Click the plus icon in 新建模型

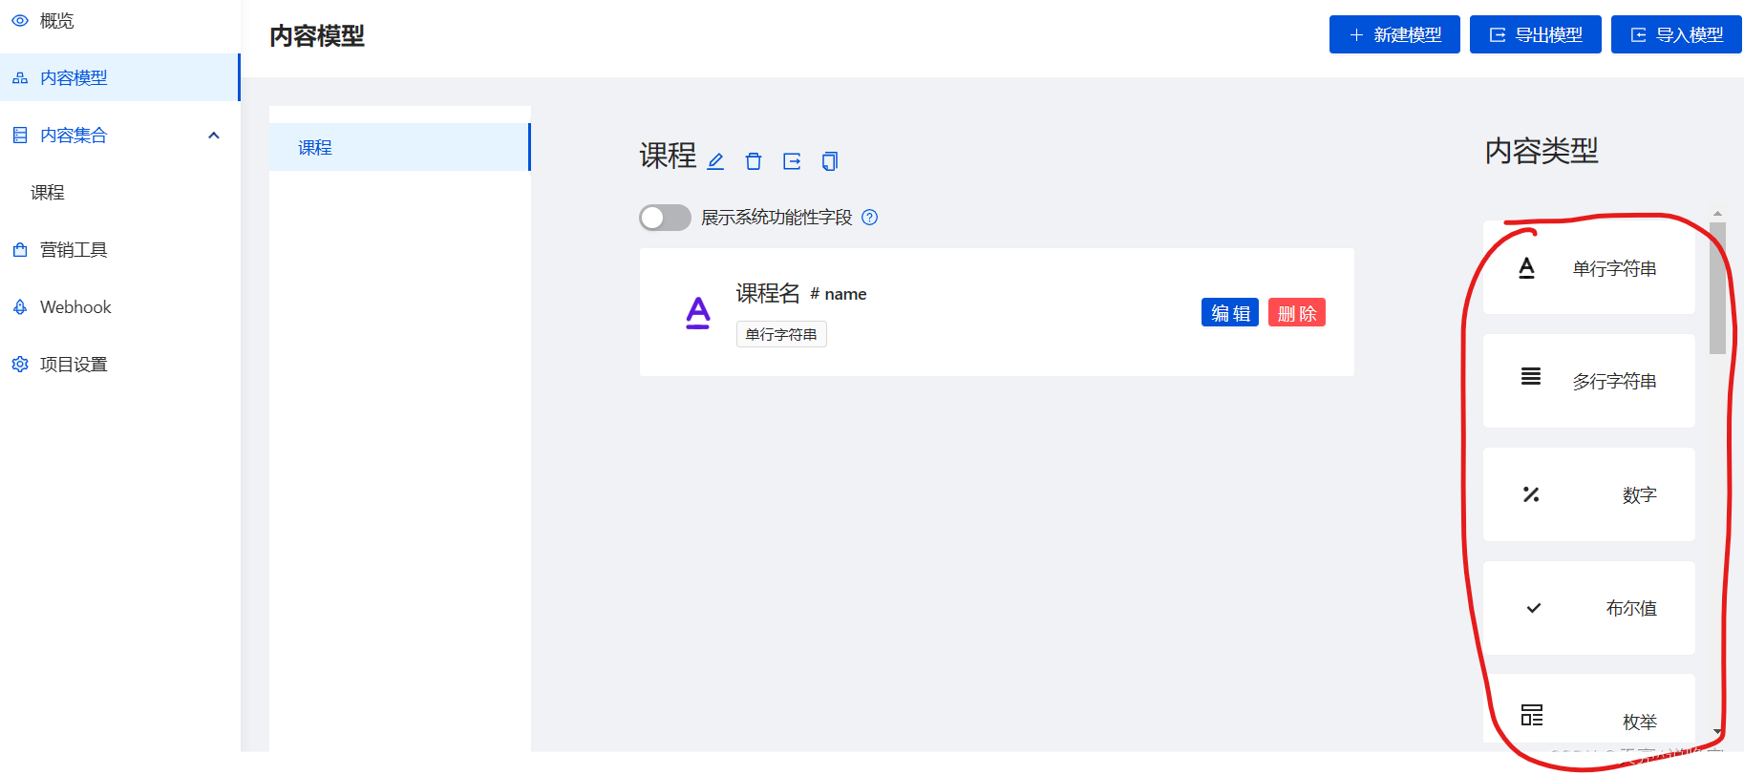(x=1356, y=35)
